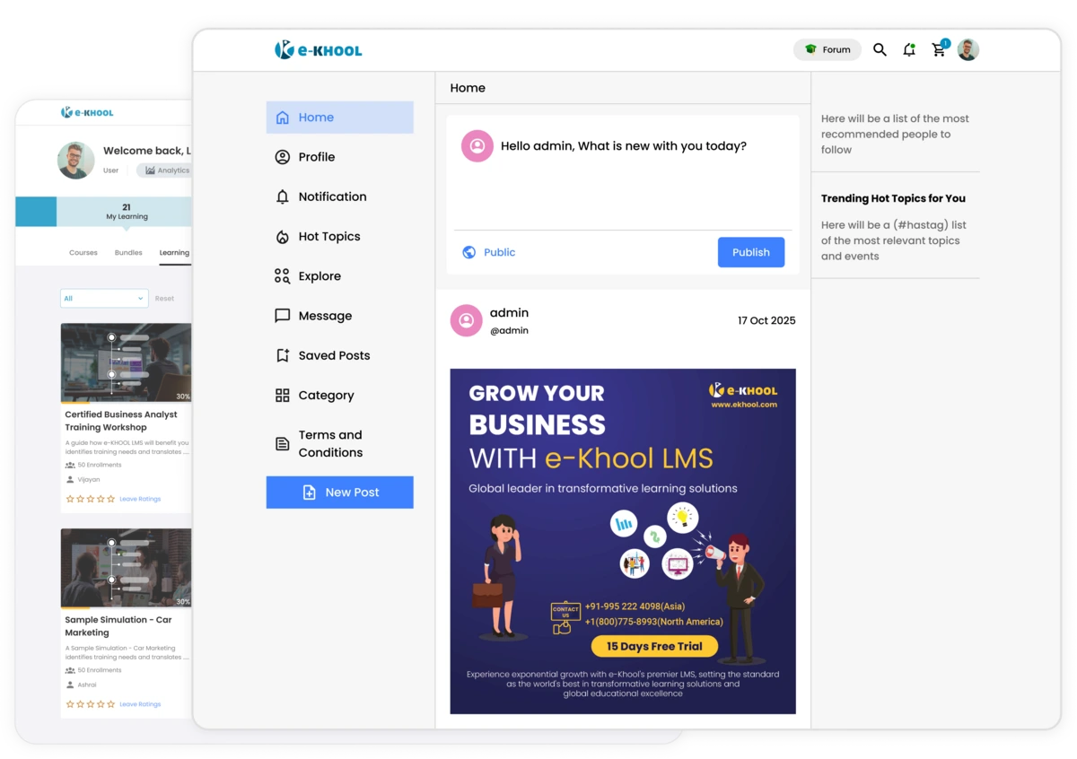This screenshot has width=1077, height=759.
Task: Open the Explore icon in the sidebar
Action: pos(281,275)
